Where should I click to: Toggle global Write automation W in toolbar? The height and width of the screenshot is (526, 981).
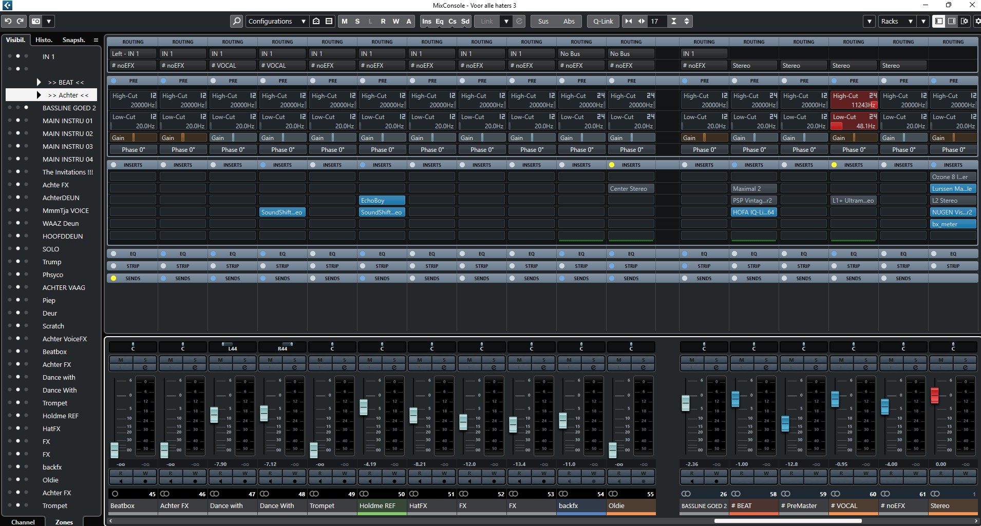click(x=396, y=21)
